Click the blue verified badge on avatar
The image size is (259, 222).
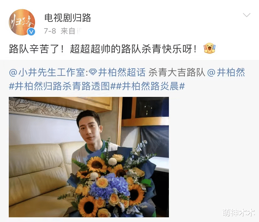coord(31,32)
